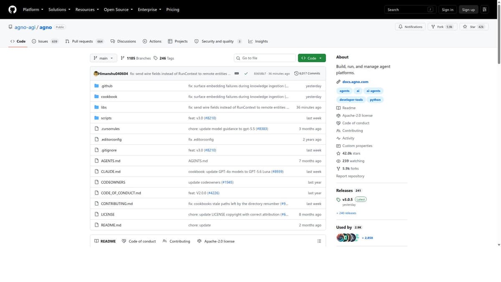The width and height of the screenshot is (501, 282).
Task: Select the Apache-2.0 license tab below files
Action: [216, 241]
